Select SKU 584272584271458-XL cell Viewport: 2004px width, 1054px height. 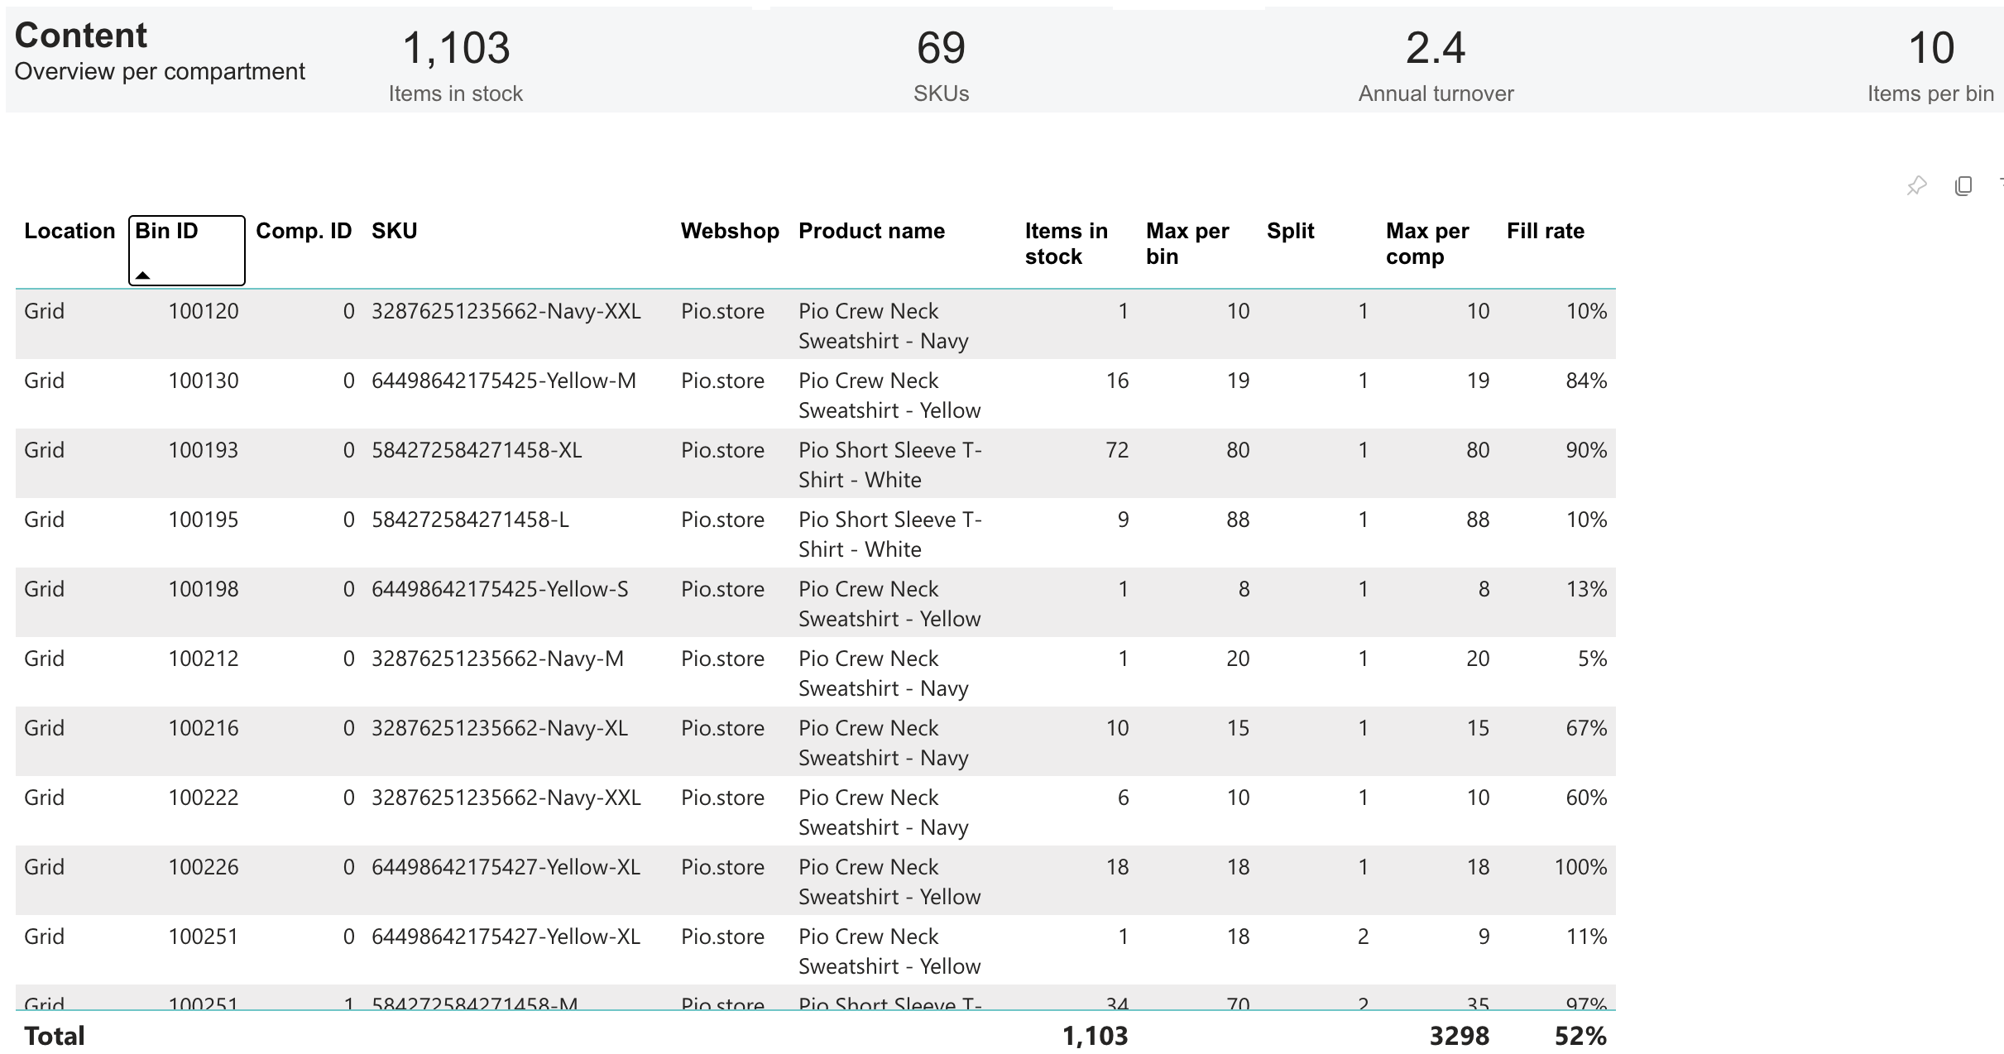477,451
